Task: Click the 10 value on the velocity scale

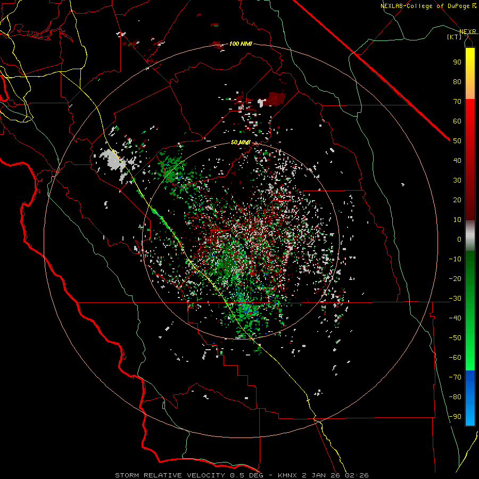Action: (x=457, y=220)
